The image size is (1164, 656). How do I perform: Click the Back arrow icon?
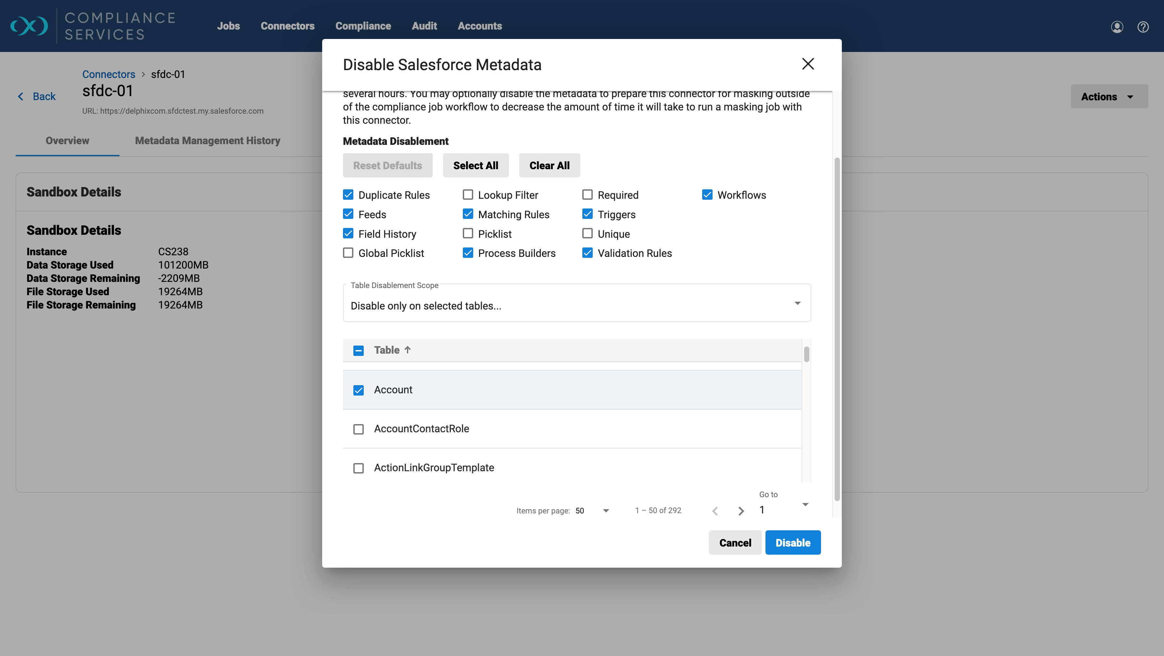(x=21, y=96)
